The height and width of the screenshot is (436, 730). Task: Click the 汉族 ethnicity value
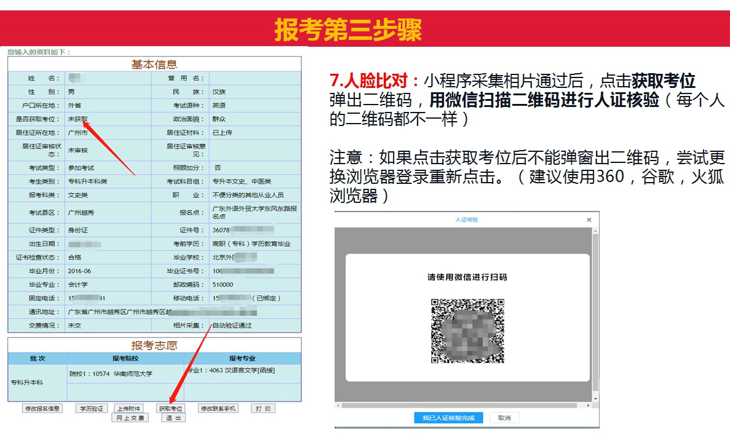point(219,92)
